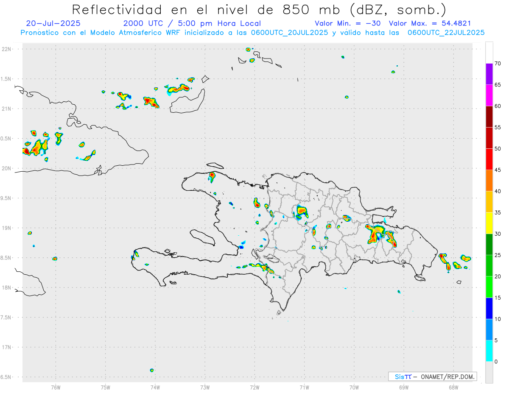Click the colorbar label "65"
The height and width of the screenshot is (393, 509).
[x=498, y=85]
